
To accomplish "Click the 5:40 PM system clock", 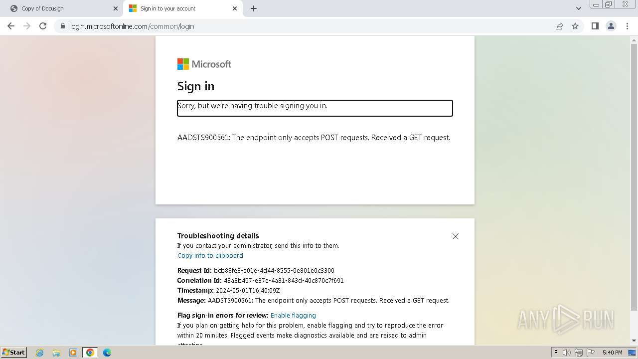I will (612, 353).
